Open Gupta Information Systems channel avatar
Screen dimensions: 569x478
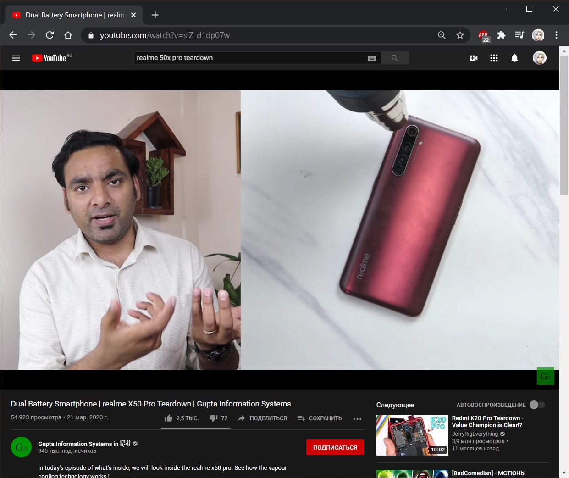pos(21,447)
